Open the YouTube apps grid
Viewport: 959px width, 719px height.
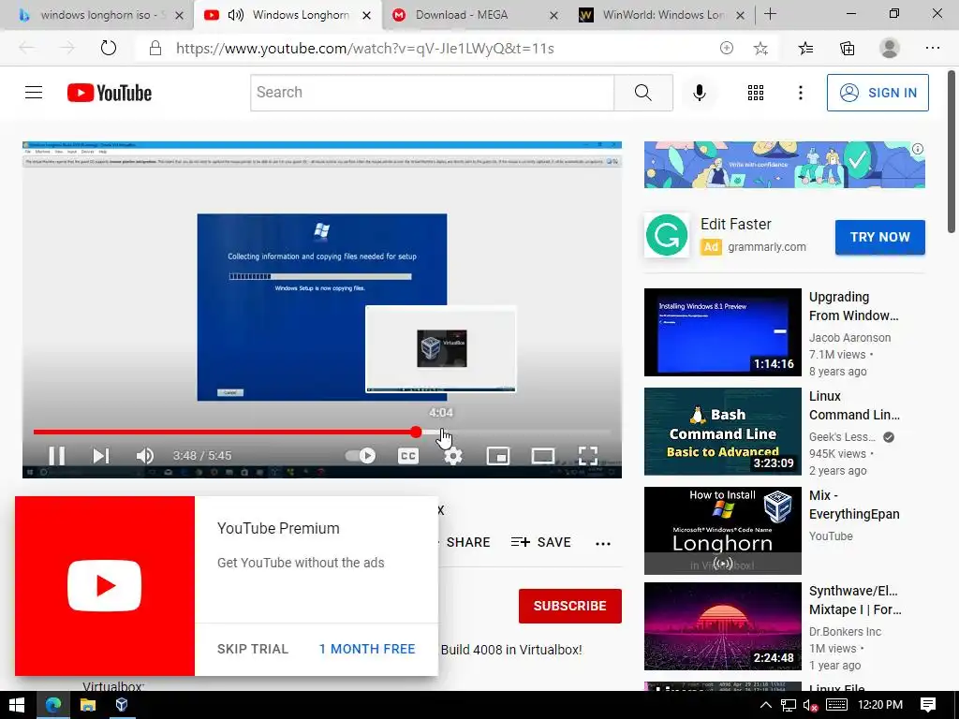[756, 93]
